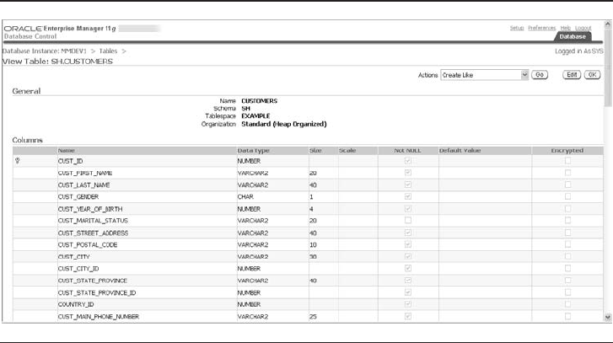Toggle Not NULL checkbox for CUST_MARITAL_STATUS

(x=408, y=220)
